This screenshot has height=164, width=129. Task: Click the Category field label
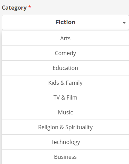(14, 8)
